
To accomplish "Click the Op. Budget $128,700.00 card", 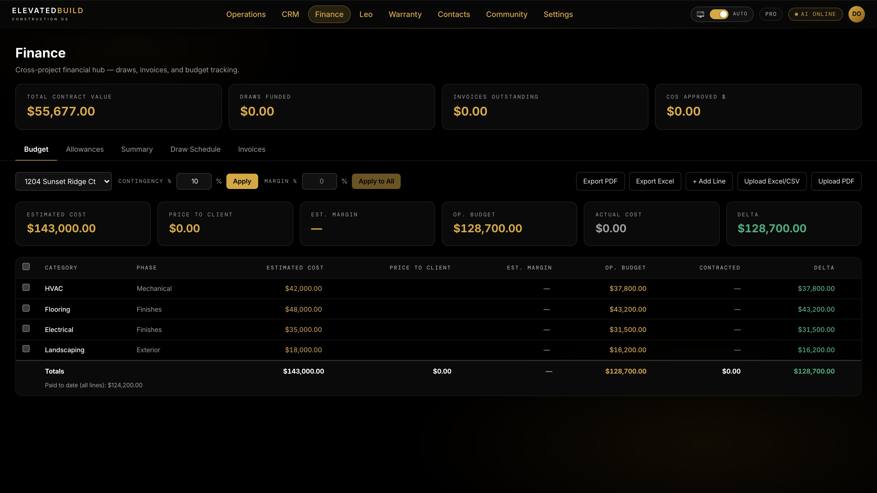I will [x=509, y=224].
